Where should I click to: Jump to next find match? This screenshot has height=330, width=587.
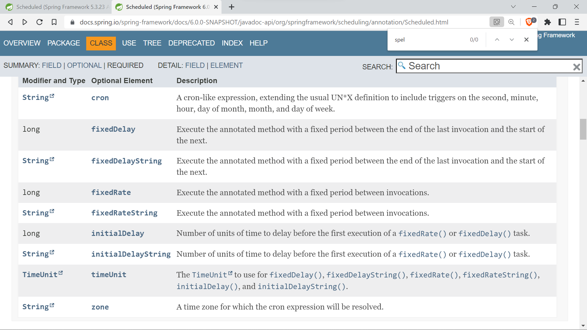[x=512, y=40]
